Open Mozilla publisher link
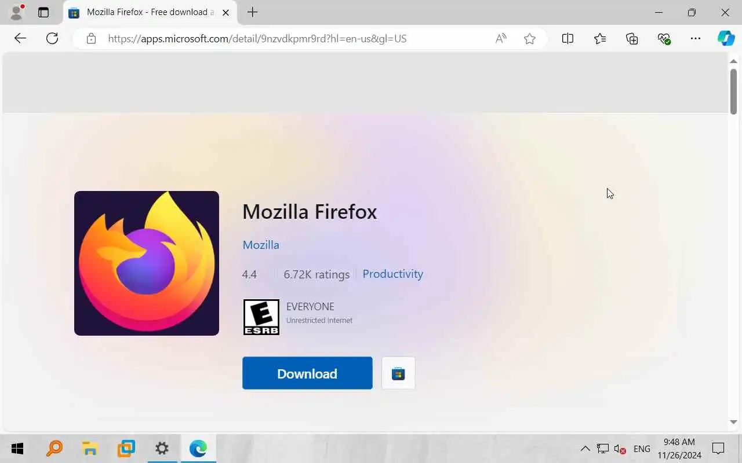This screenshot has width=742, height=463. click(x=261, y=245)
